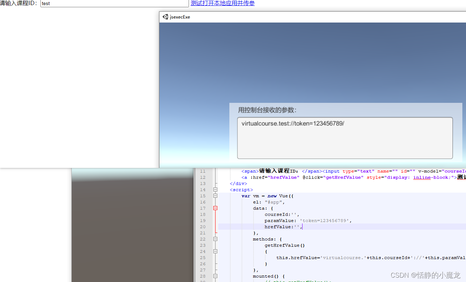Click the code line el: "#app",
466x282 pixels.
coord(269,202)
